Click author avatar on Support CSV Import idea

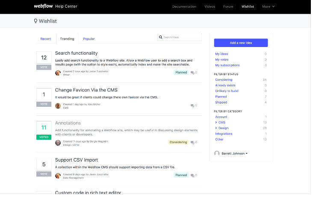58,176
